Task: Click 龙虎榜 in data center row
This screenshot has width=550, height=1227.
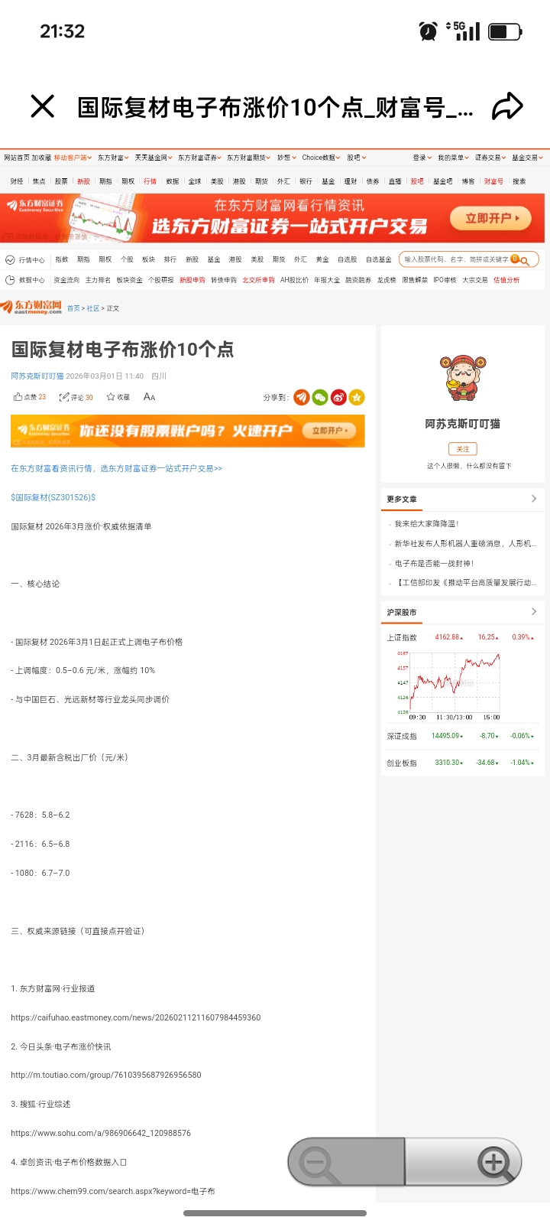Action: tap(387, 280)
